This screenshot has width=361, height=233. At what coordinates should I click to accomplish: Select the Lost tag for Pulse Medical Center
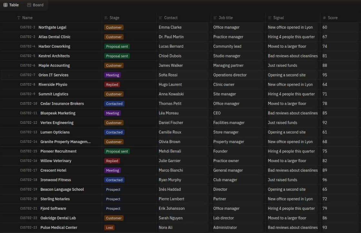pos(109,228)
